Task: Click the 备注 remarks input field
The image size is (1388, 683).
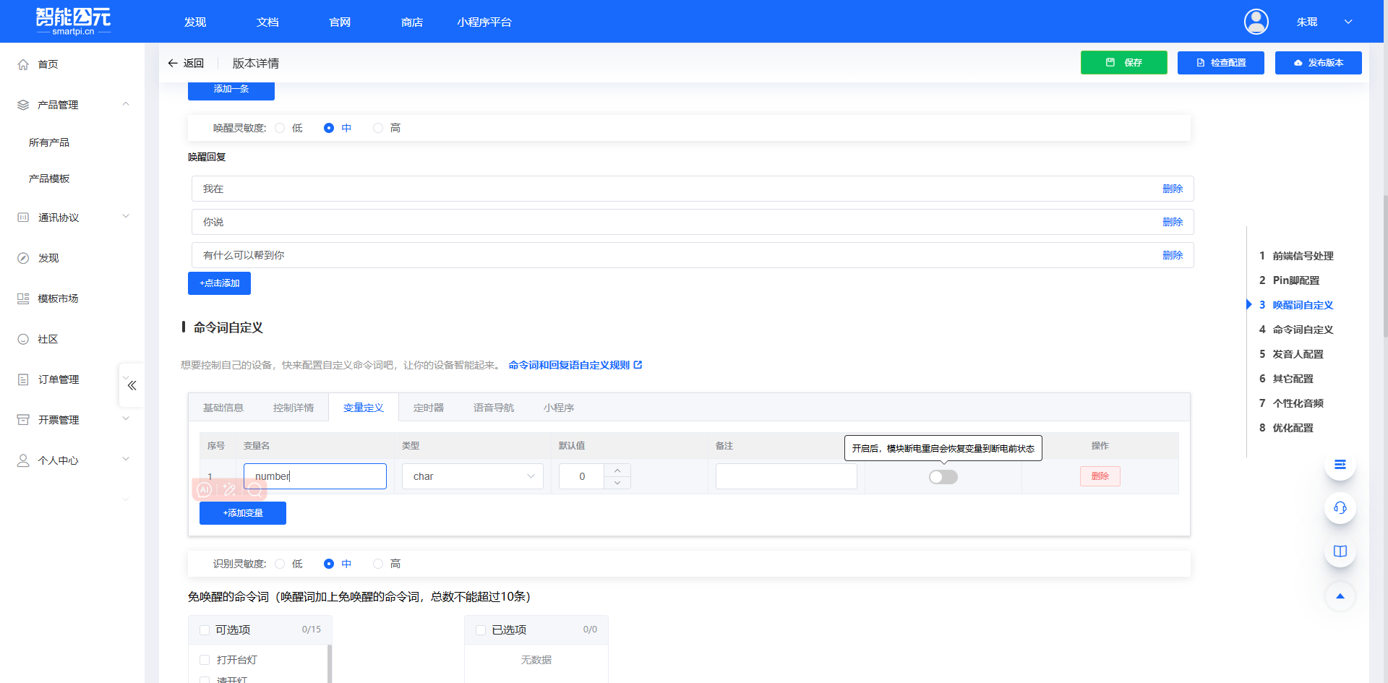Action: (x=786, y=476)
